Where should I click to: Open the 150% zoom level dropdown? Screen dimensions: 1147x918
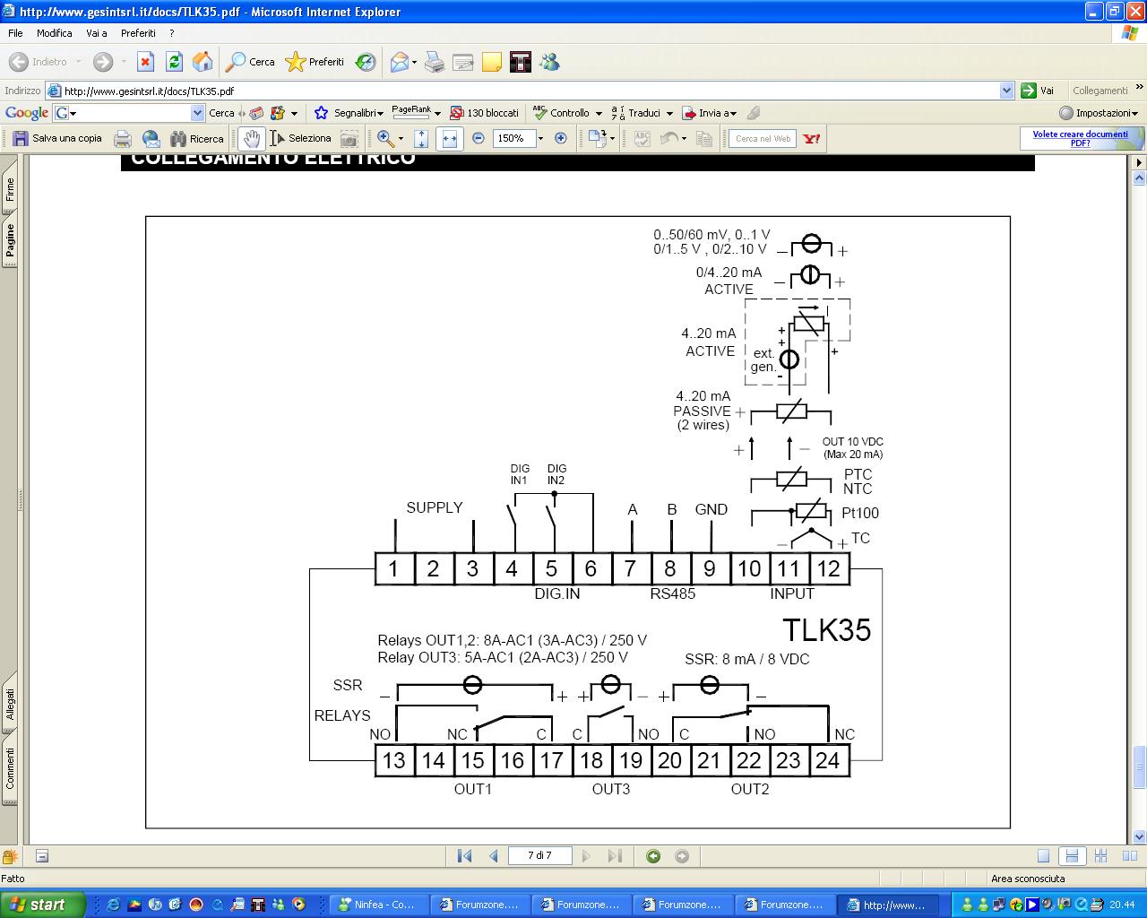coord(540,139)
